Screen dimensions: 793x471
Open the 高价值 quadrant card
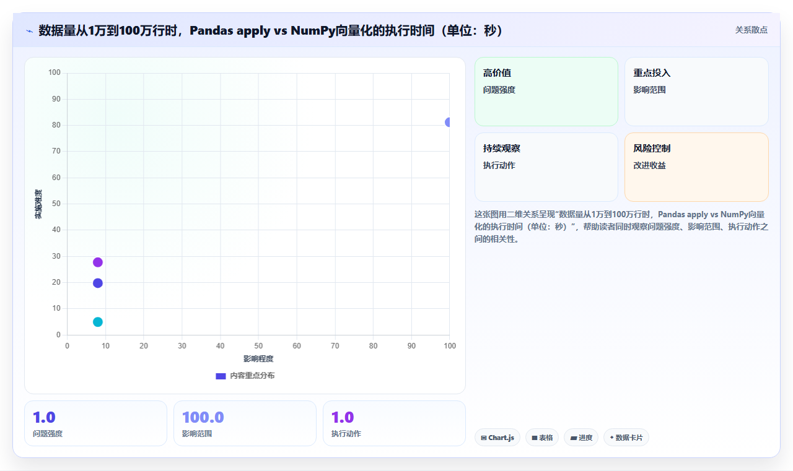tap(546, 92)
